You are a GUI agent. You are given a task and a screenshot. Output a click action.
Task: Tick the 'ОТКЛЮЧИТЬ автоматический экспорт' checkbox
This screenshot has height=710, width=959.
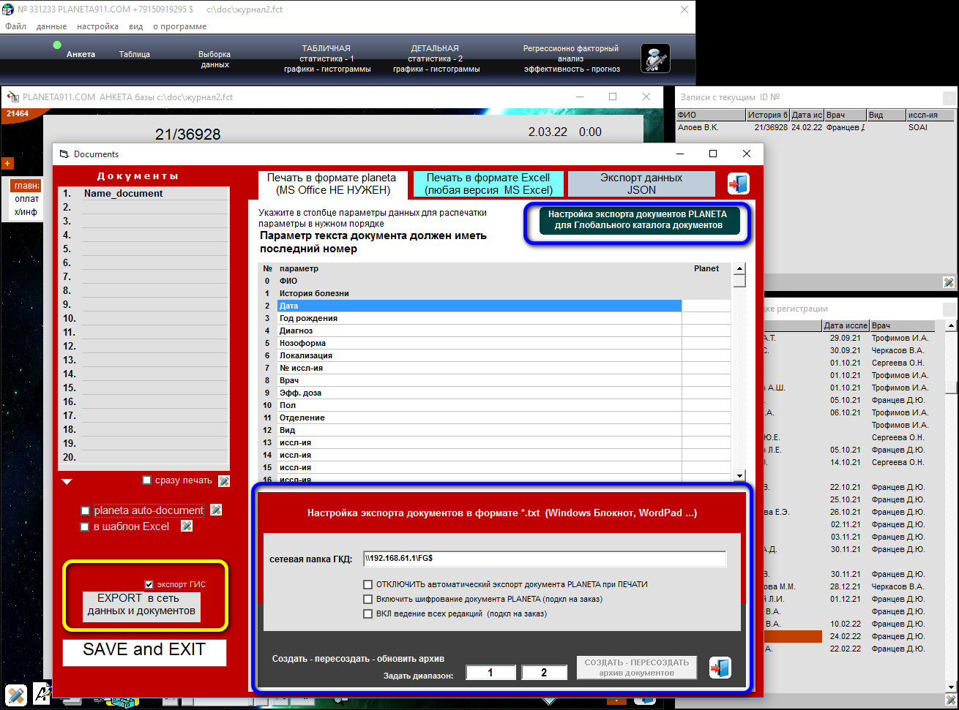(368, 585)
